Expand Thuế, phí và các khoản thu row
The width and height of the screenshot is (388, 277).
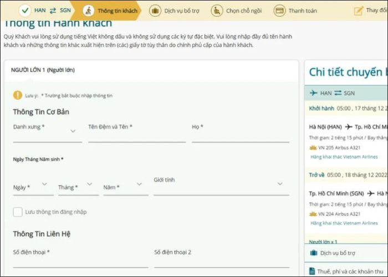[346, 271]
